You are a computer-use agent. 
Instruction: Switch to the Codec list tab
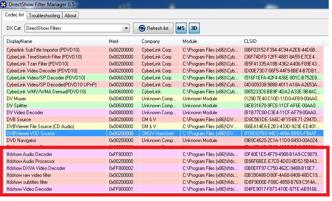pyautogui.click(x=14, y=15)
